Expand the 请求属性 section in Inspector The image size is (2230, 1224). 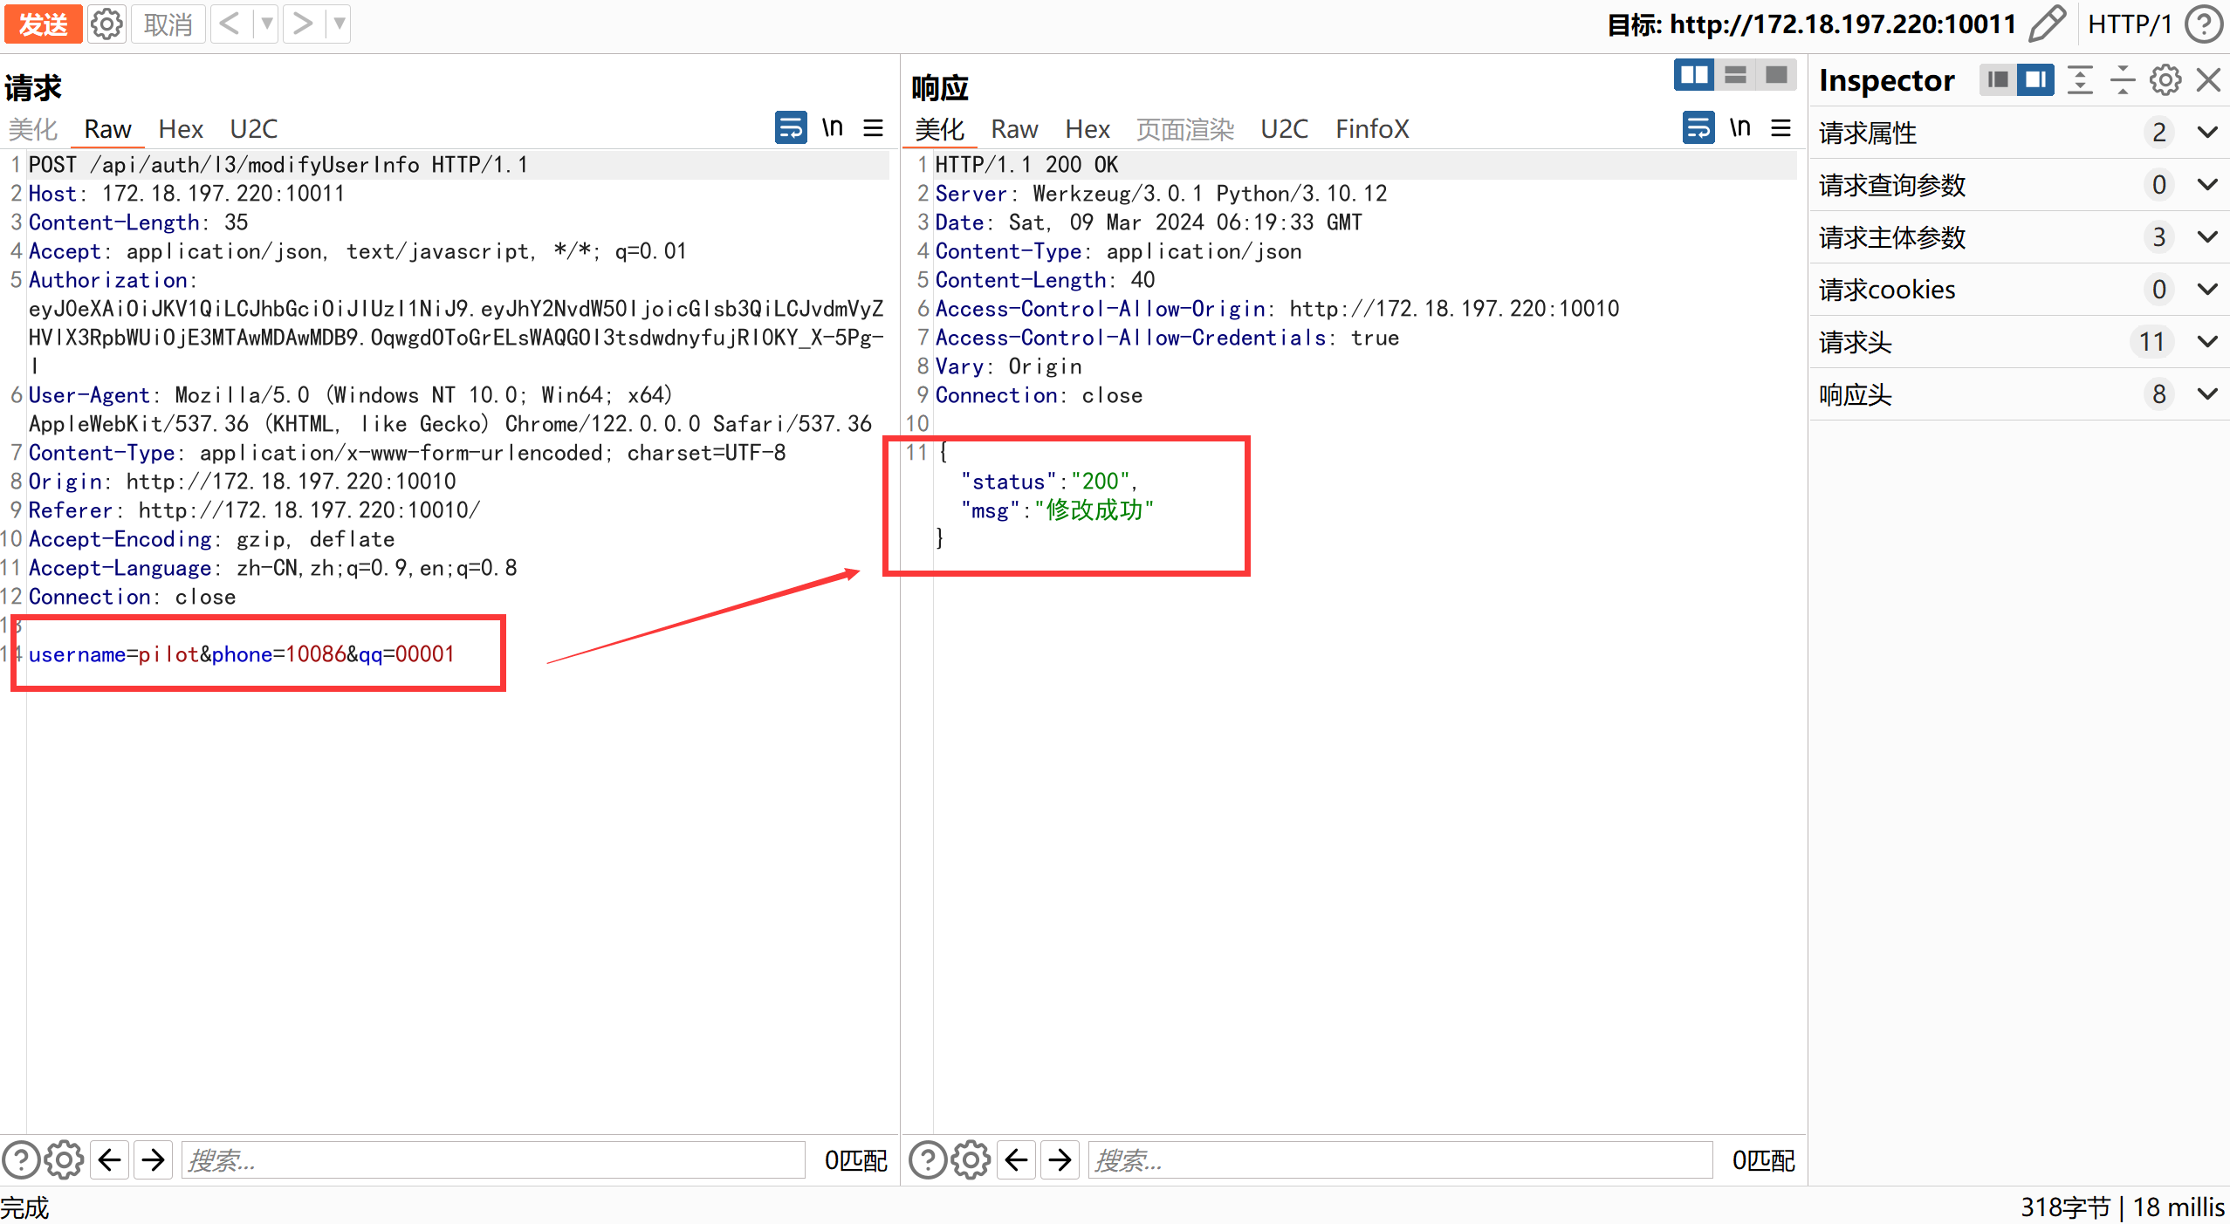pyautogui.click(x=2207, y=133)
